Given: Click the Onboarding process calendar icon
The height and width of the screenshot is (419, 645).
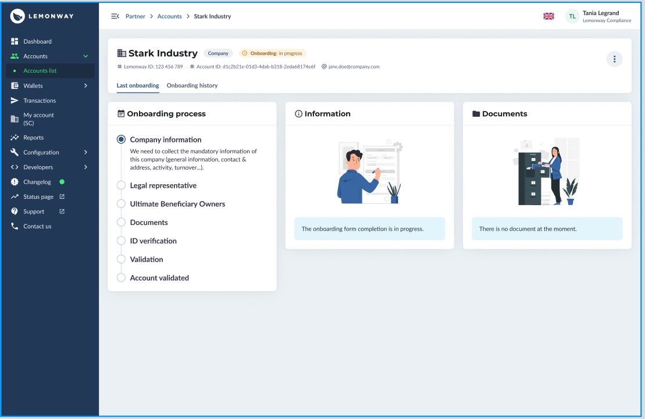Looking at the screenshot, I should click(x=121, y=113).
